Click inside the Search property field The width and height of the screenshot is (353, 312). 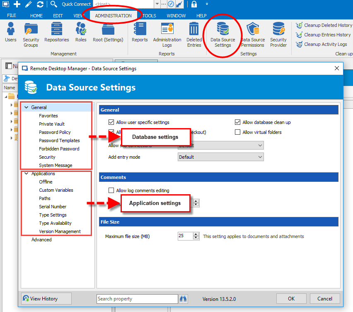(x=137, y=299)
